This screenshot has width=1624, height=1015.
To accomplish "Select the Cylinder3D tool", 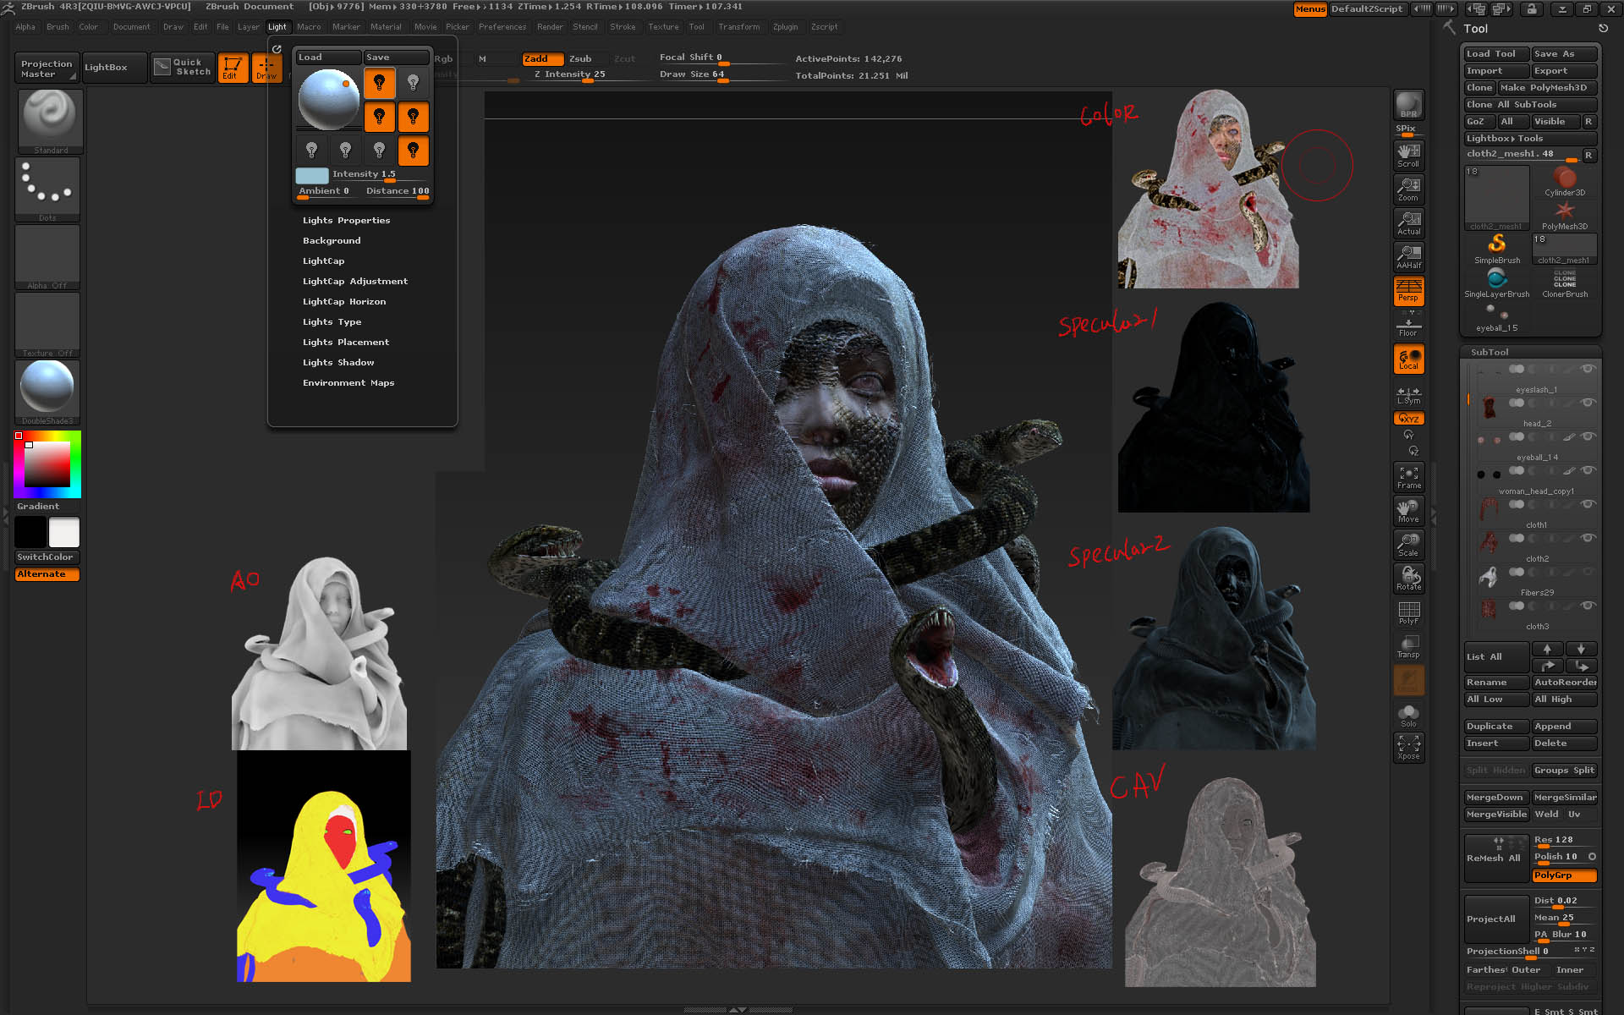I will [x=1565, y=180].
